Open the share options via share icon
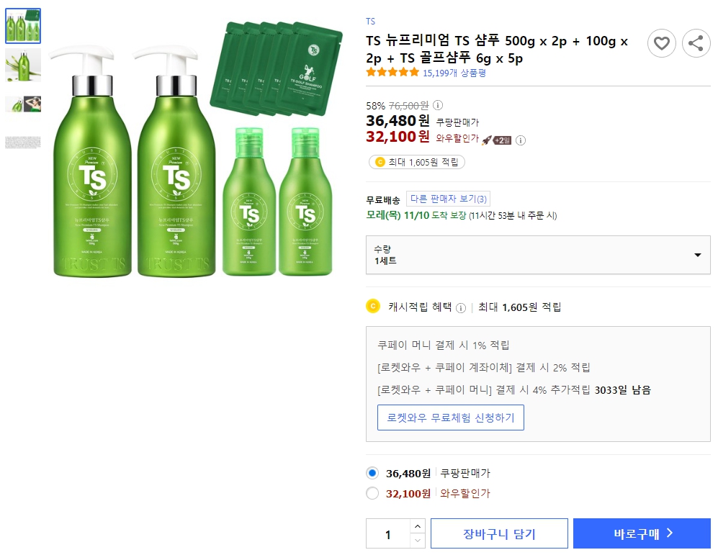Image resolution: width=718 pixels, height=555 pixels. pyautogui.click(x=696, y=43)
